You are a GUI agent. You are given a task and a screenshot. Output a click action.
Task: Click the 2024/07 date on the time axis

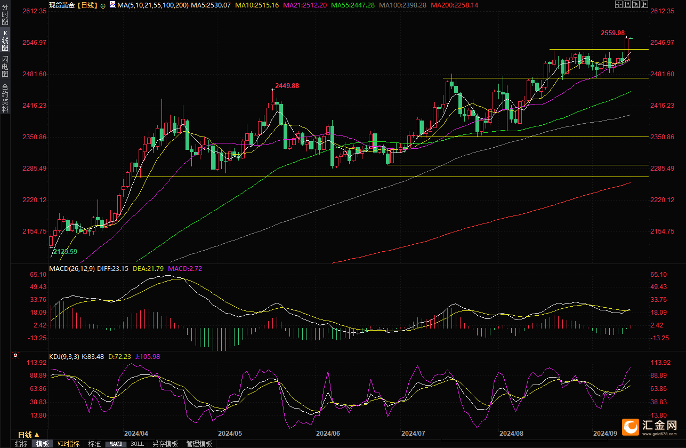413,434
